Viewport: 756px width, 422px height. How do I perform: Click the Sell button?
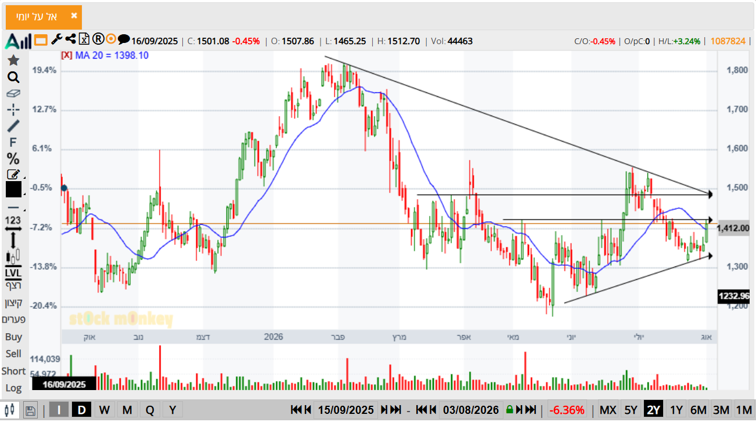click(13, 354)
